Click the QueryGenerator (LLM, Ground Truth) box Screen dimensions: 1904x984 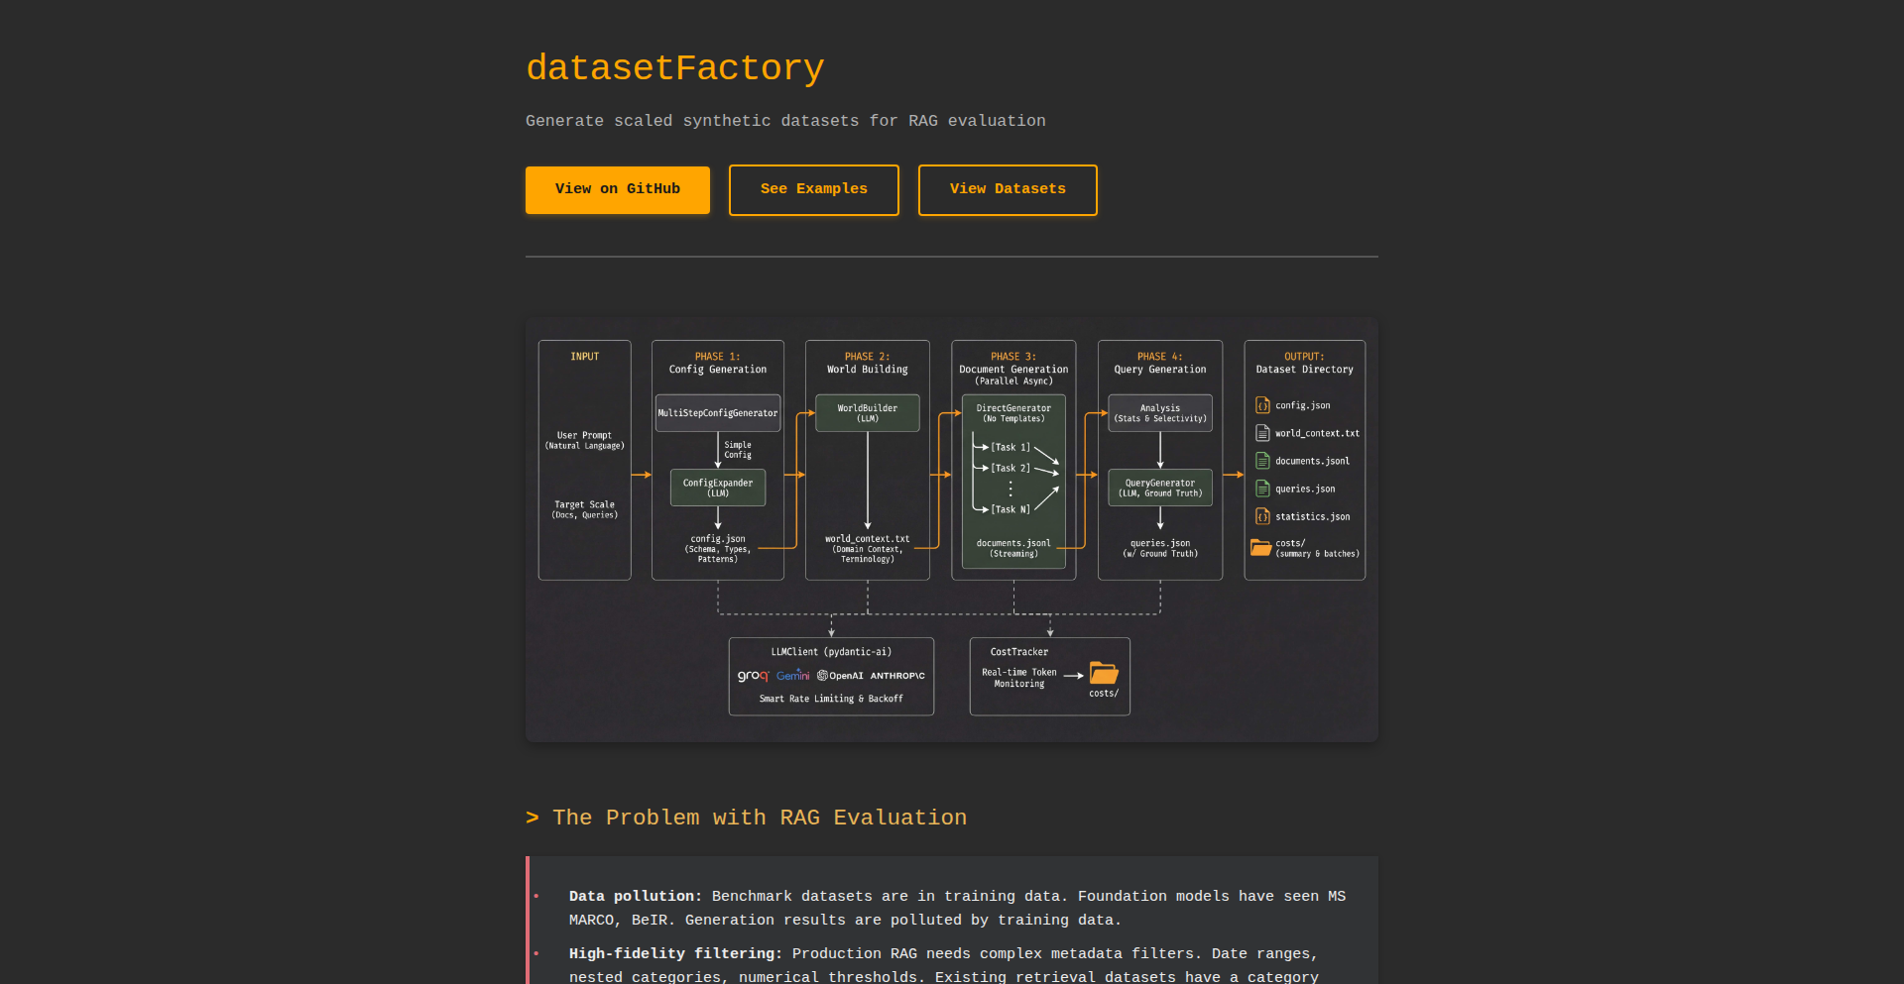point(1160,488)
